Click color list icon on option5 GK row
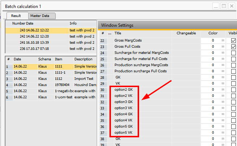This screenshot has height=146, width=237. click(x=223, y=126)
